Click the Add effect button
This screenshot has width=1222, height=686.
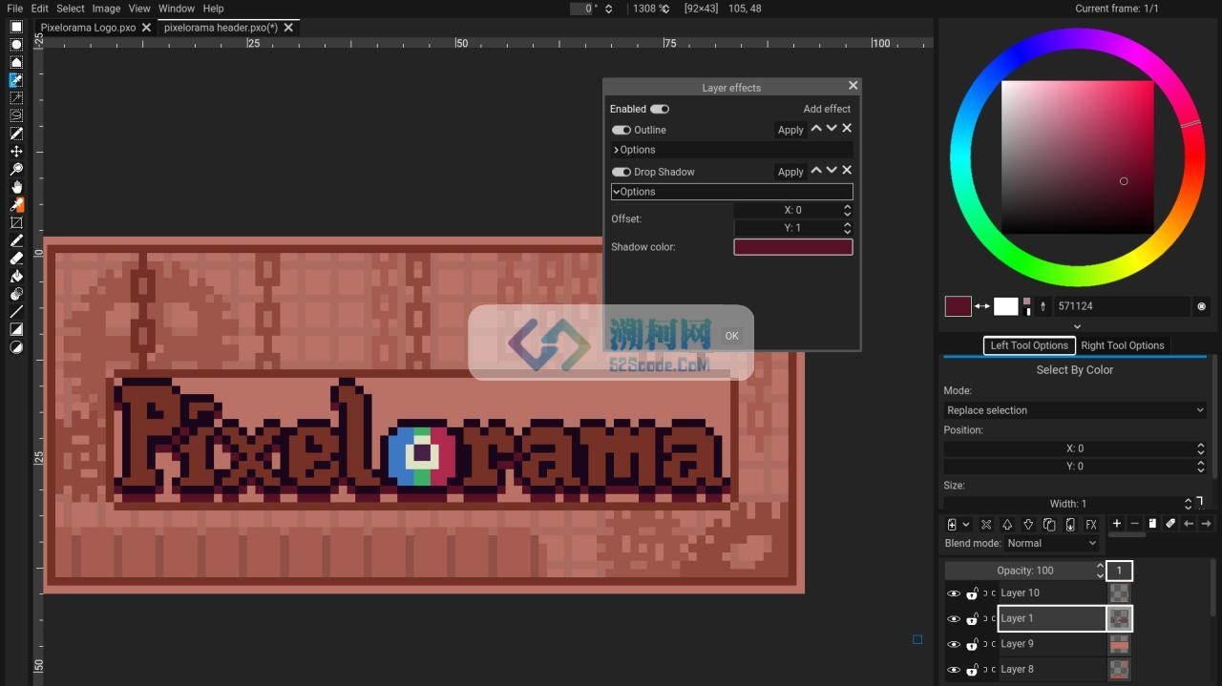(x=827, y=109)
